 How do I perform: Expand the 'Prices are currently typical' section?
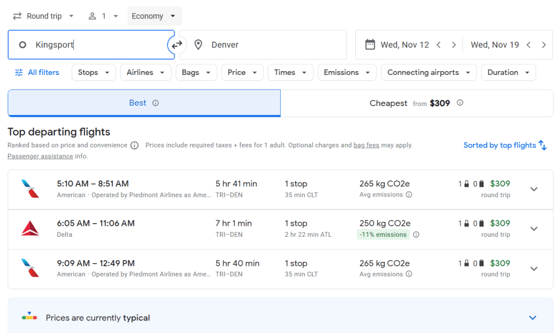click(x=533, y=318)
